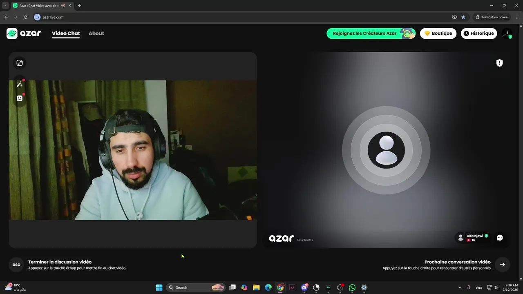Click 'Prochaine conversation vidéo' text
523x294 pixels.
click(457, 262)
